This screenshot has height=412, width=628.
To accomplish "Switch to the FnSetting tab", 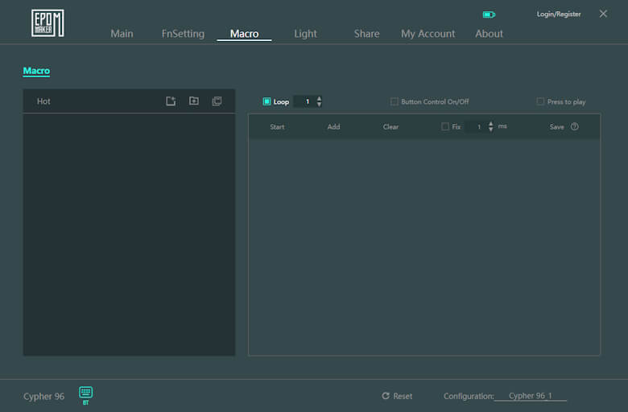I will tap(183, 34).
